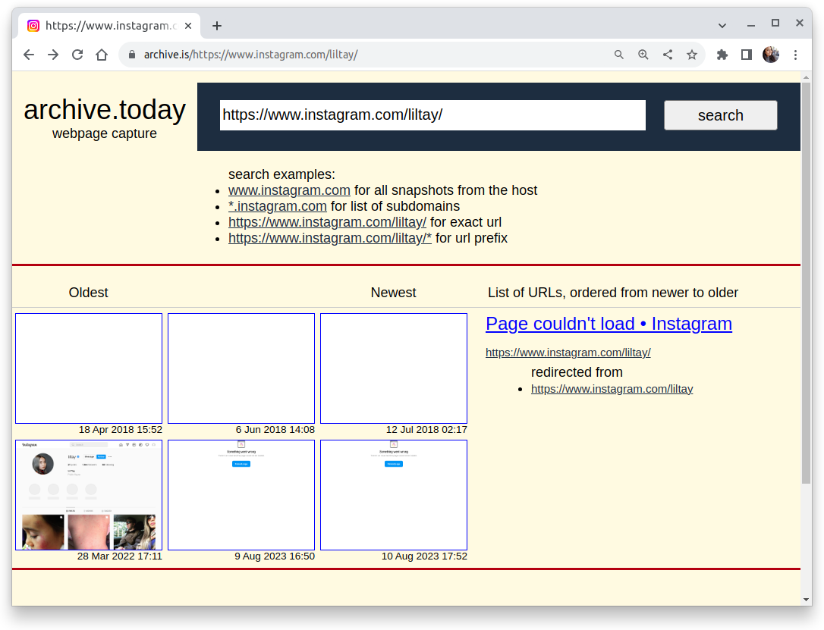This screenshot has height=630, width=824.
Task: Click the page scrollbar thumb
Action: 806,283
